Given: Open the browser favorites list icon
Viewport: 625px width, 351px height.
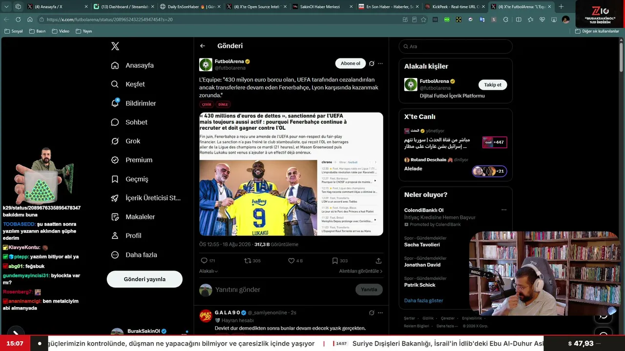Looking at the screenshot, I should click(x=530, y=19).
